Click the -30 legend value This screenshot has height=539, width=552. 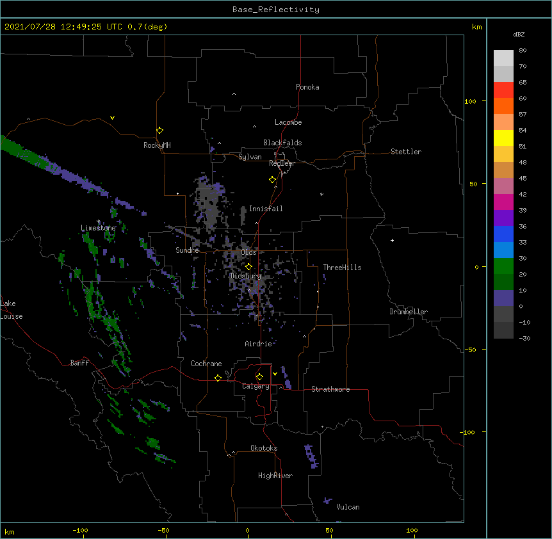[x=524, y=338]
